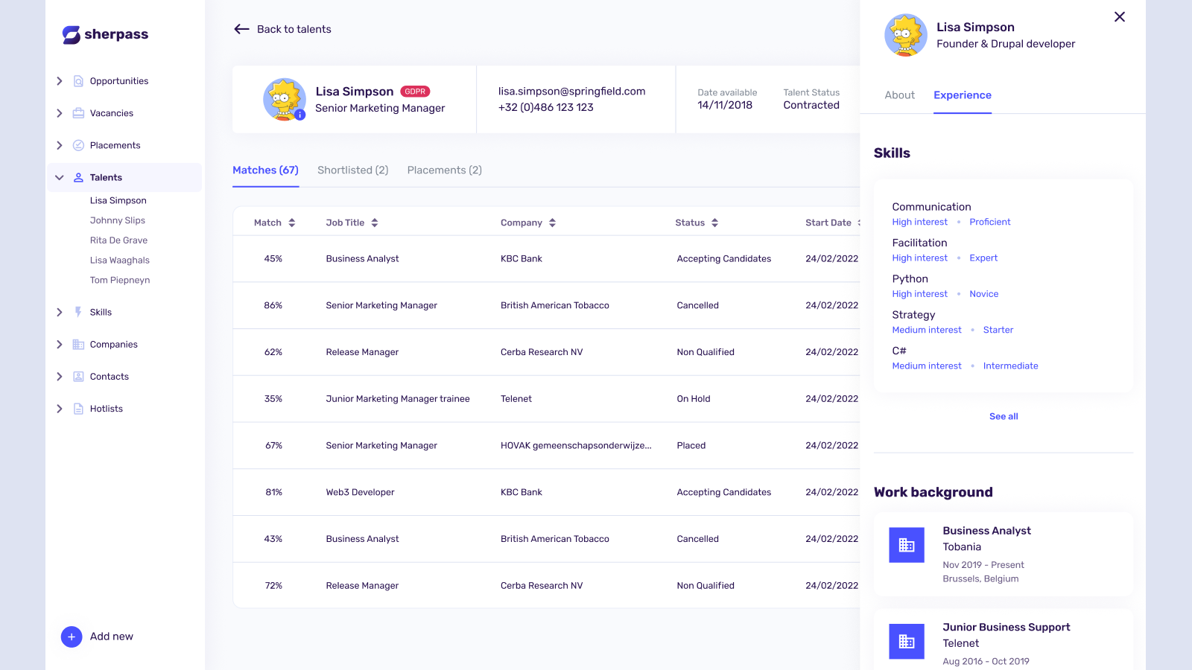Select the Experience tab
This screenshot has width=1192, height=670.
click(x=963, y=95)
